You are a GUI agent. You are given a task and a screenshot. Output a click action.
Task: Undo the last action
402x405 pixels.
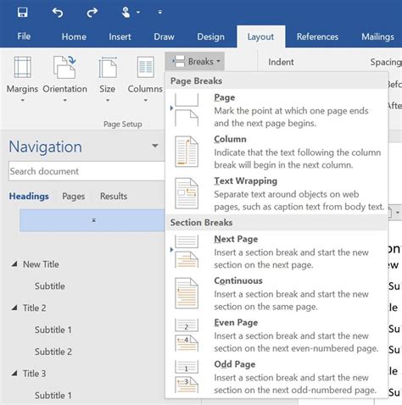pyautogui.click(x=58, y=13)
